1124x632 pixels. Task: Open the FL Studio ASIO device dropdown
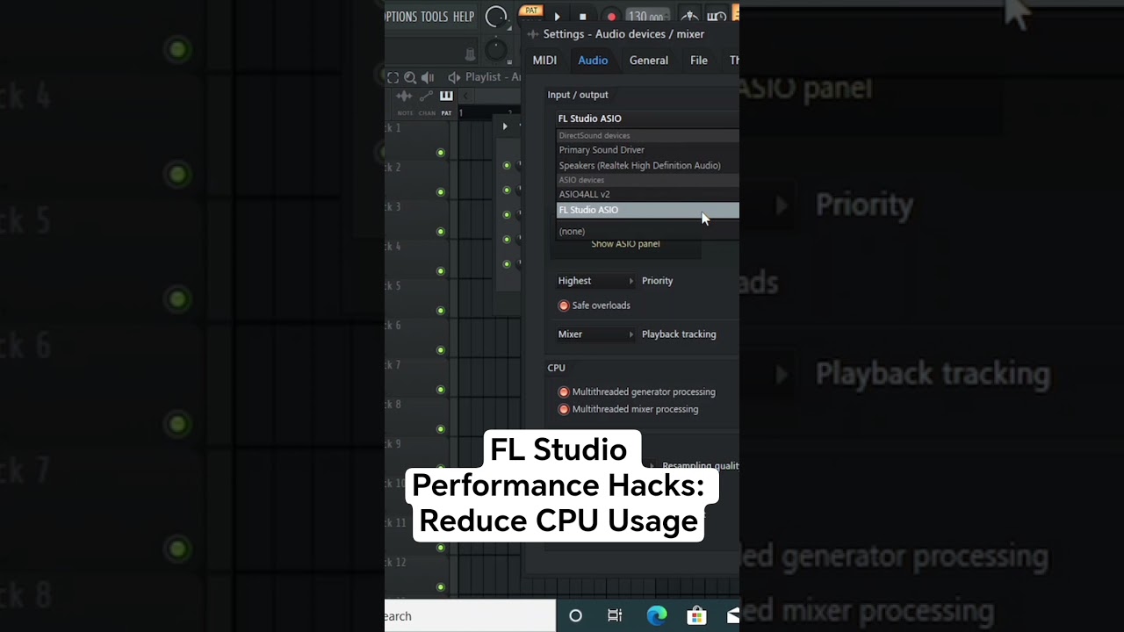pyautogui.click(x=648, y=118)
